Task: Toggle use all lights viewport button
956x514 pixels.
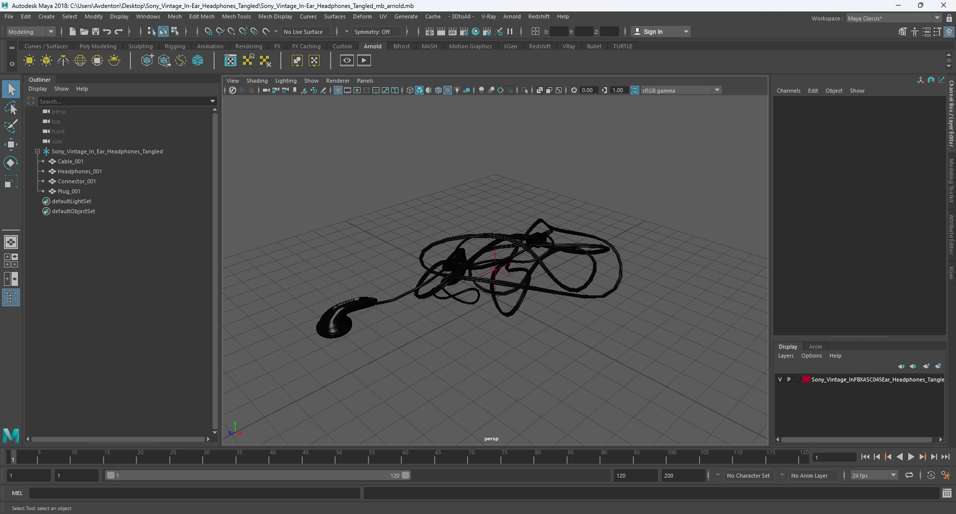Action: (457, 90)
